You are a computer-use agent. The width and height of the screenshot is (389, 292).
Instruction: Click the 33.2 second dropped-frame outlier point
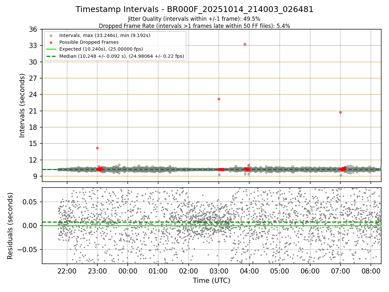pyautogui.click(x=245, y=44)
